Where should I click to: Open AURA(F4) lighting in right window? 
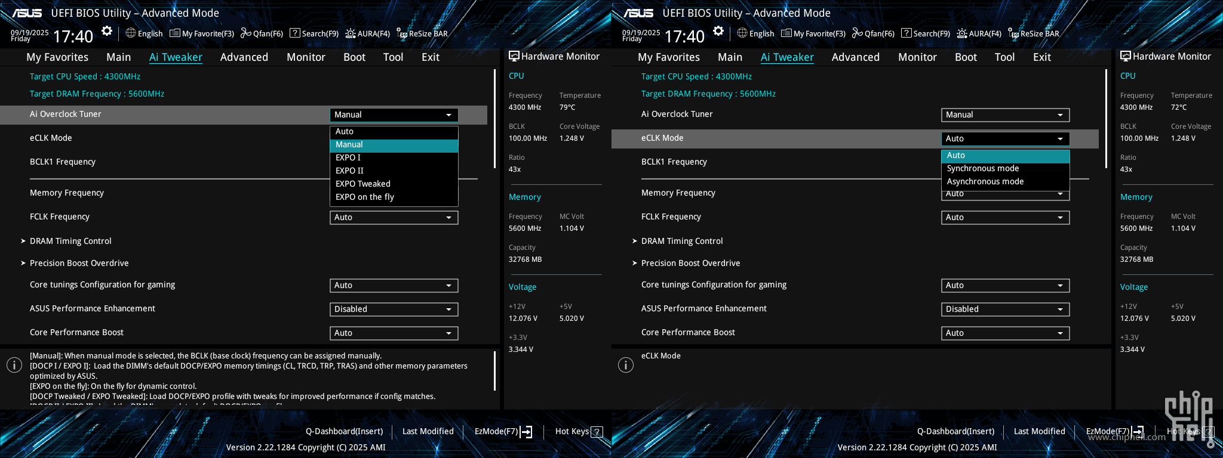tap(979, 33)
